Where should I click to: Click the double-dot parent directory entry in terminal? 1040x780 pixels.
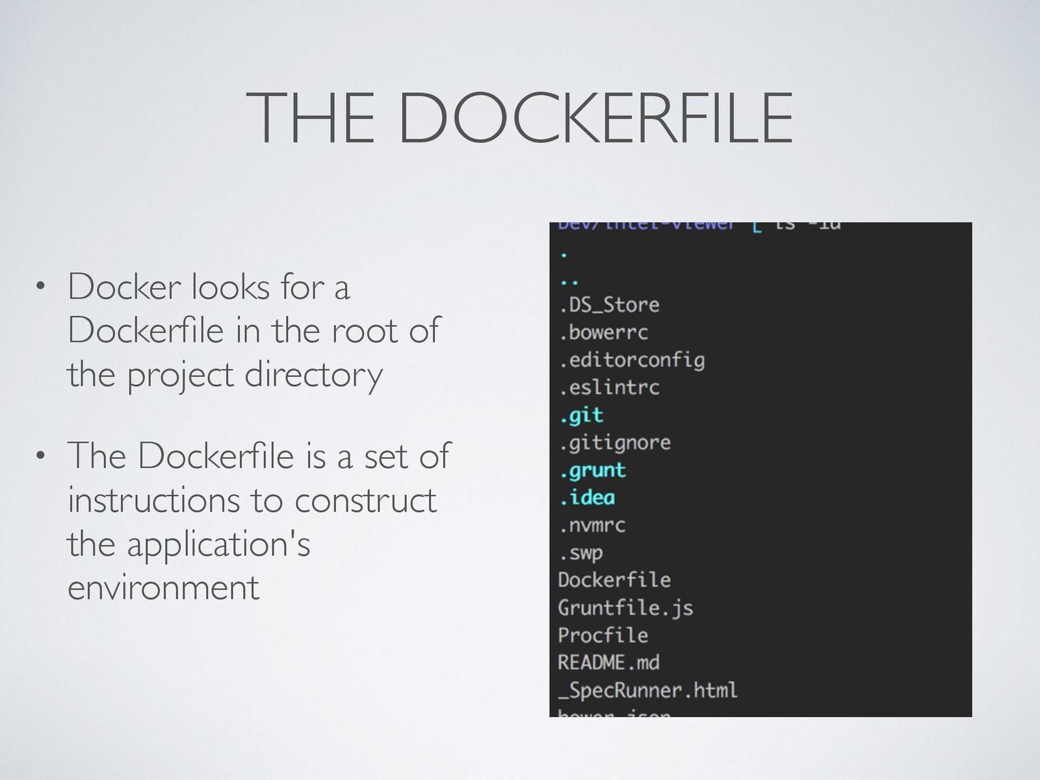tap(569, 282)
